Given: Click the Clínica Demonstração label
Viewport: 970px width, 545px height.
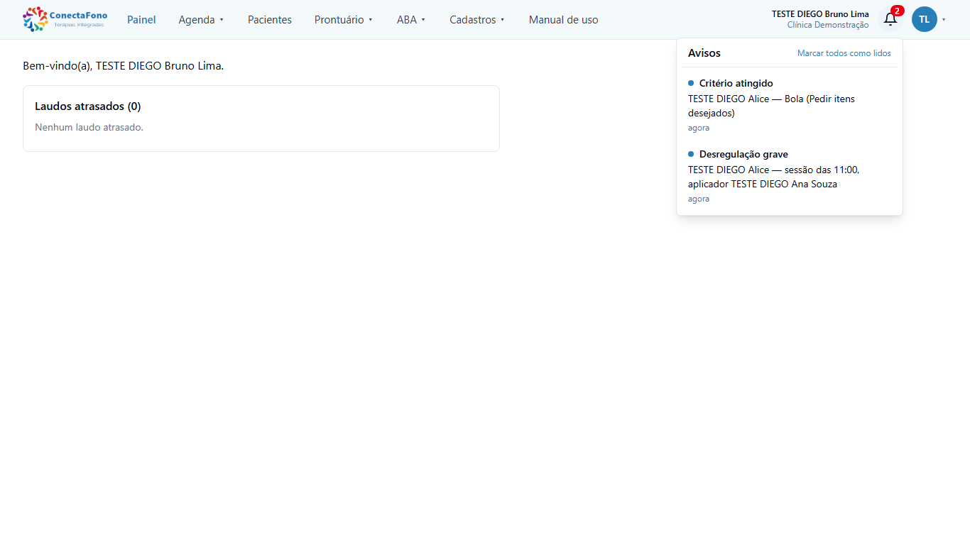Looking at the screenshot, I should click(828, 25).
